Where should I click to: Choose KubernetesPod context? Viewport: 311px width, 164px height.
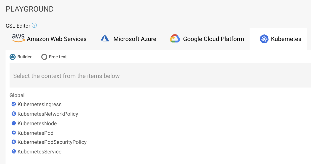pyautogui.click(x=35, y=133)
